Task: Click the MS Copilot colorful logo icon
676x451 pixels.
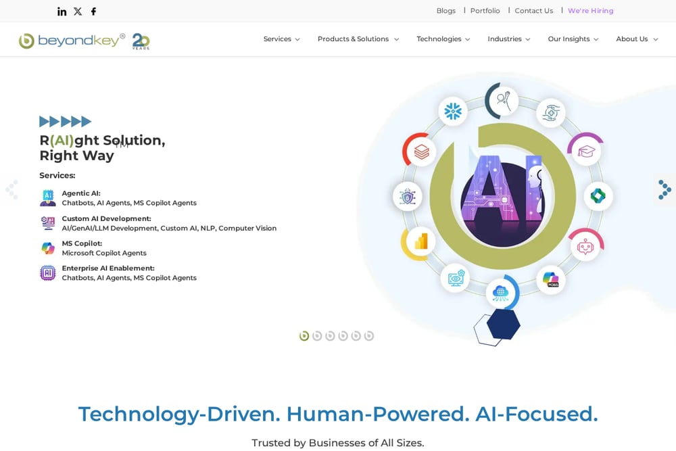Action: 48,248
